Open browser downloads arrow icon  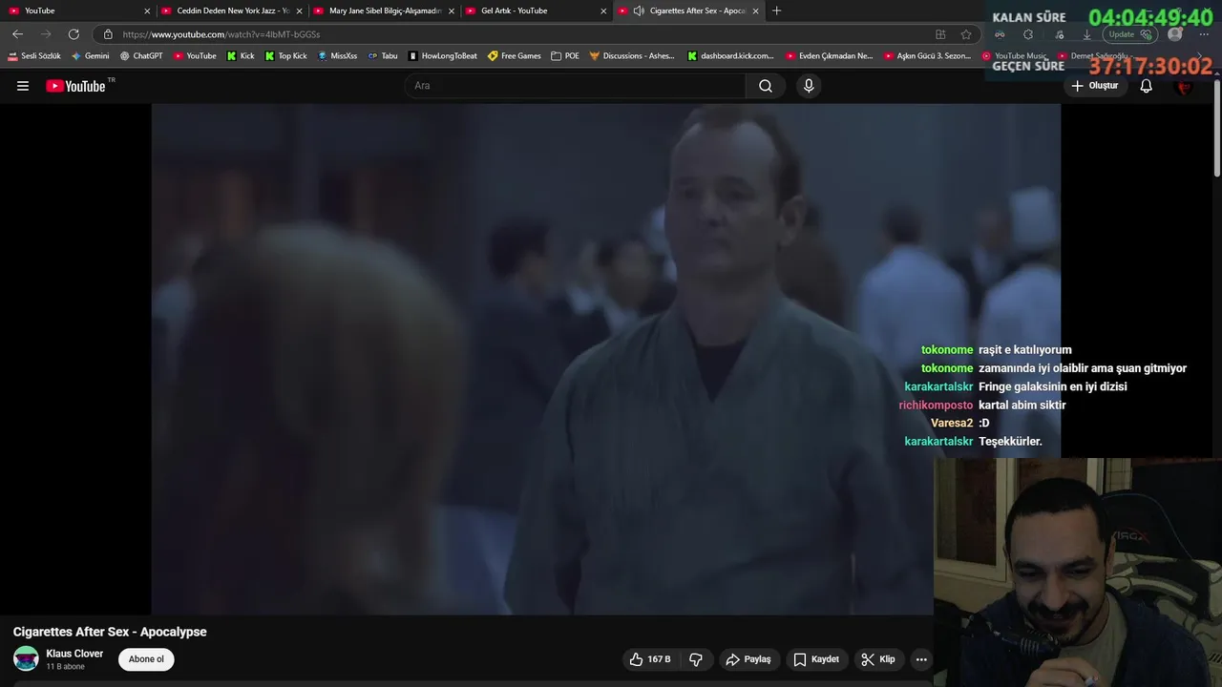(1086, 34)
